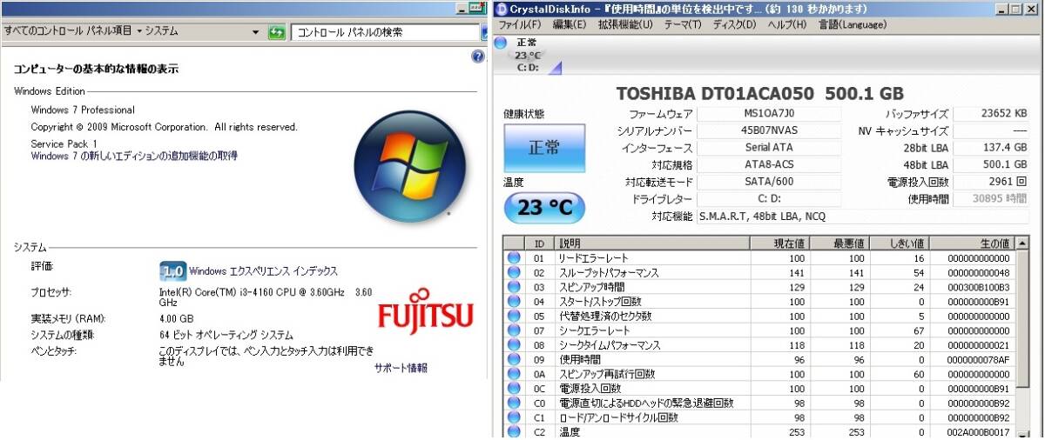Click status icon for ID 0C 電源投入回数 row

coord(514,389)
